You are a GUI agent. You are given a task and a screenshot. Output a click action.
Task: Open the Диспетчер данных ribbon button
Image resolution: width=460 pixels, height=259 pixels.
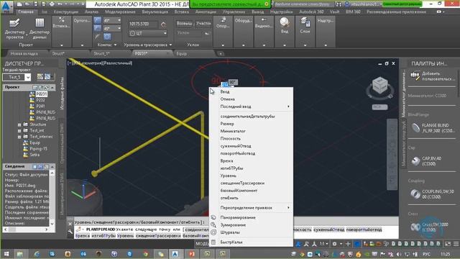pos(40,29)
